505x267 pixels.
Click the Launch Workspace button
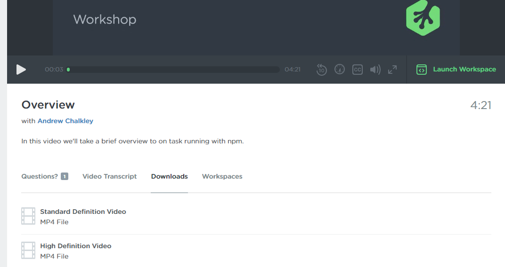464,70
